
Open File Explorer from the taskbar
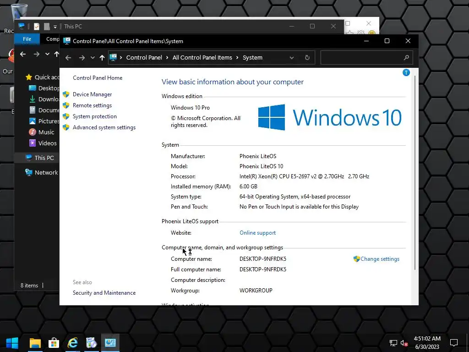tap(35, 343)
